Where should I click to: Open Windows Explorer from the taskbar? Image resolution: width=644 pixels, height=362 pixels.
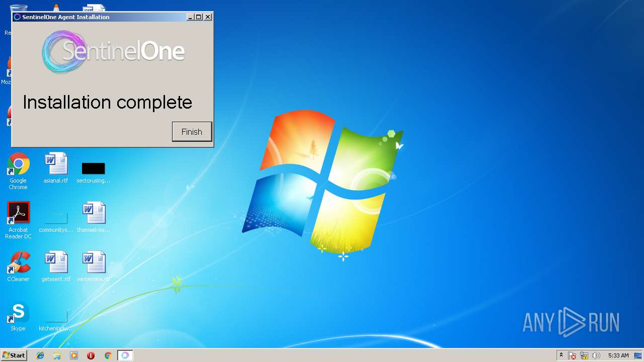[57, 355]
